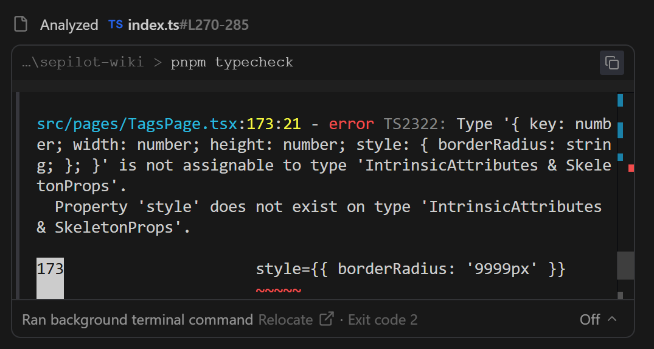
Task: Click the Analyzed step label
Action: click(69, 24)
